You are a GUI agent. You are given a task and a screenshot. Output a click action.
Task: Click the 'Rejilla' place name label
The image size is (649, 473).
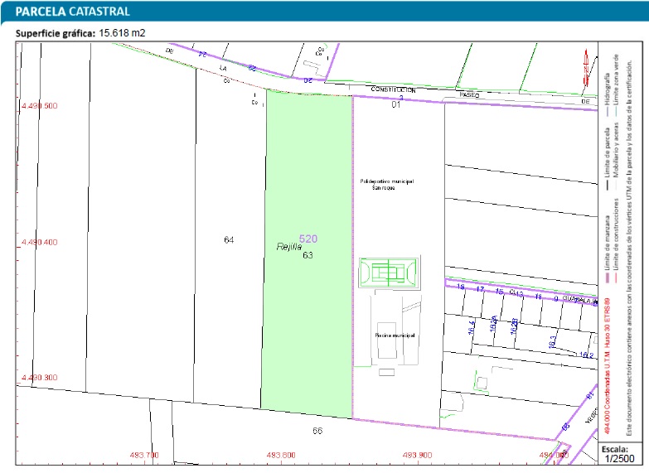(286, 247)
